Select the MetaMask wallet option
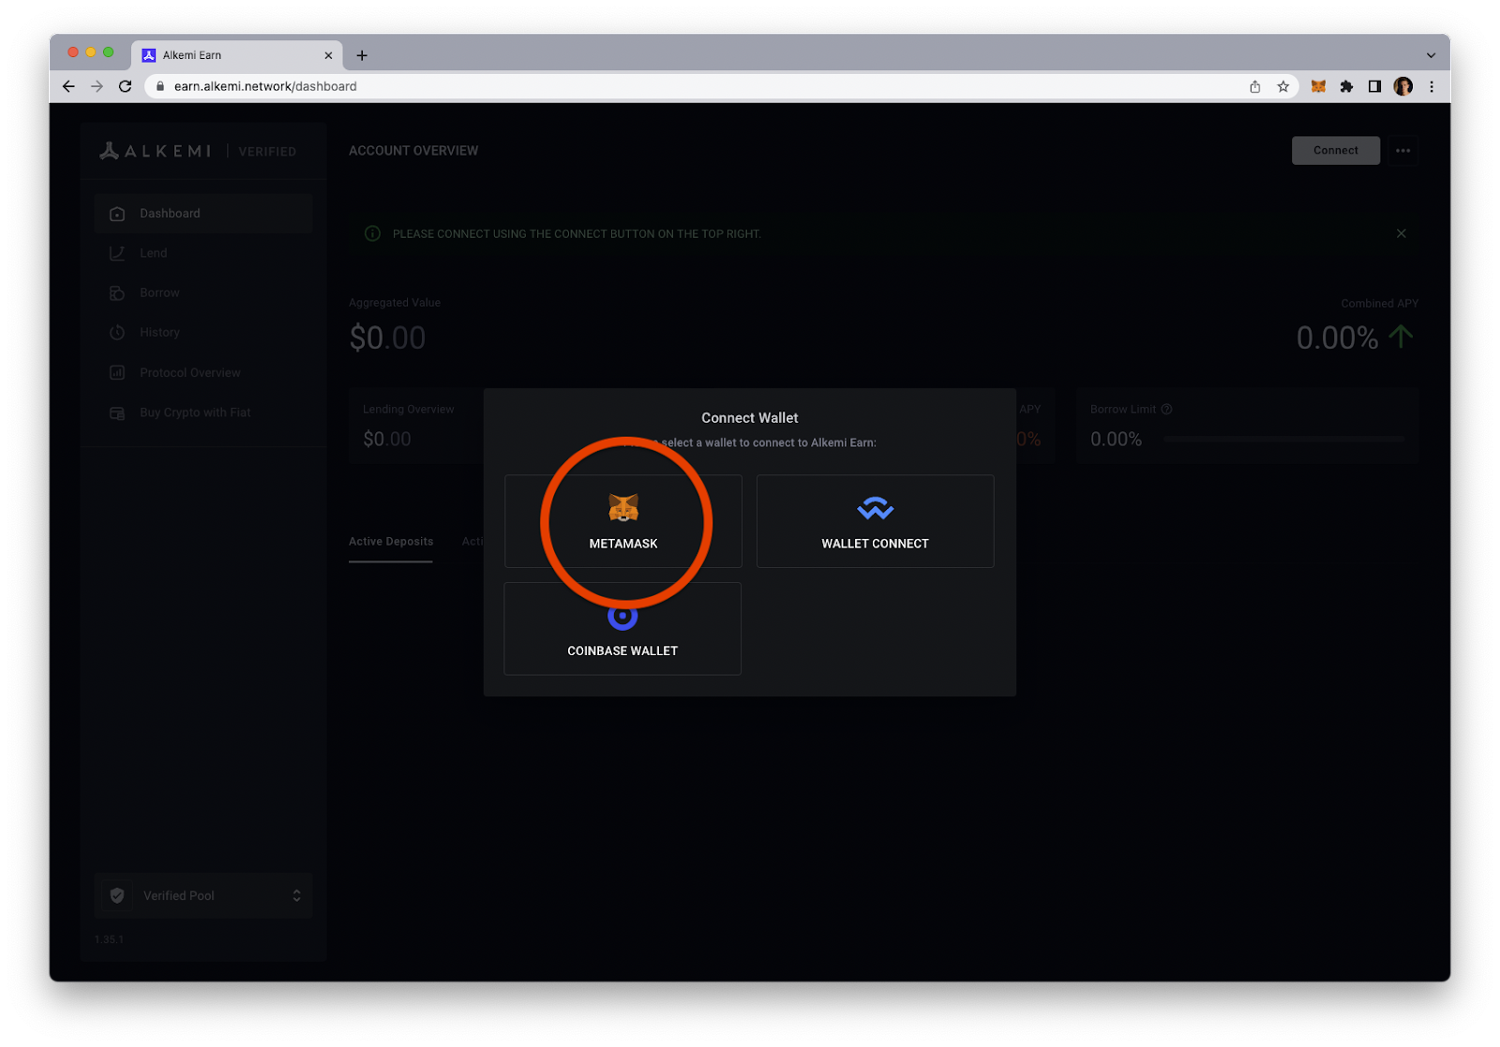The image size is (1500, 1047). 622,521
